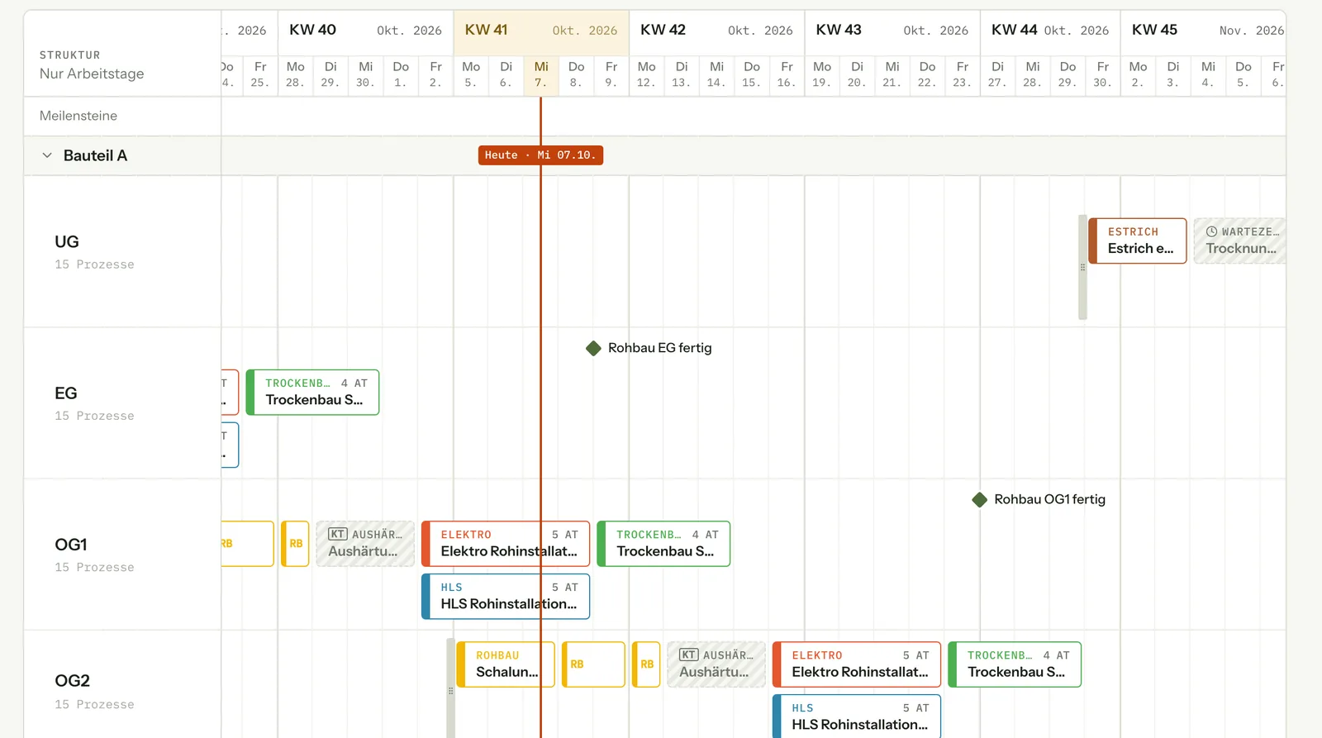Image resolution: width=1322 pixels, height=738 pixels.
Task: Click the KT badge on OG1 Aushärtung card
Action: 337,534
